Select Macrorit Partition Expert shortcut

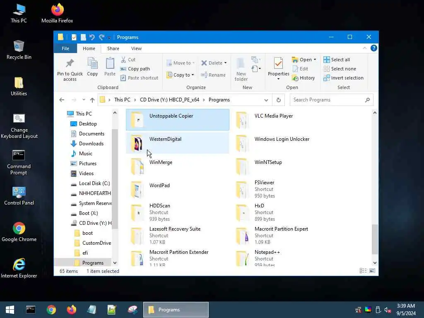[x=282, y=235]
